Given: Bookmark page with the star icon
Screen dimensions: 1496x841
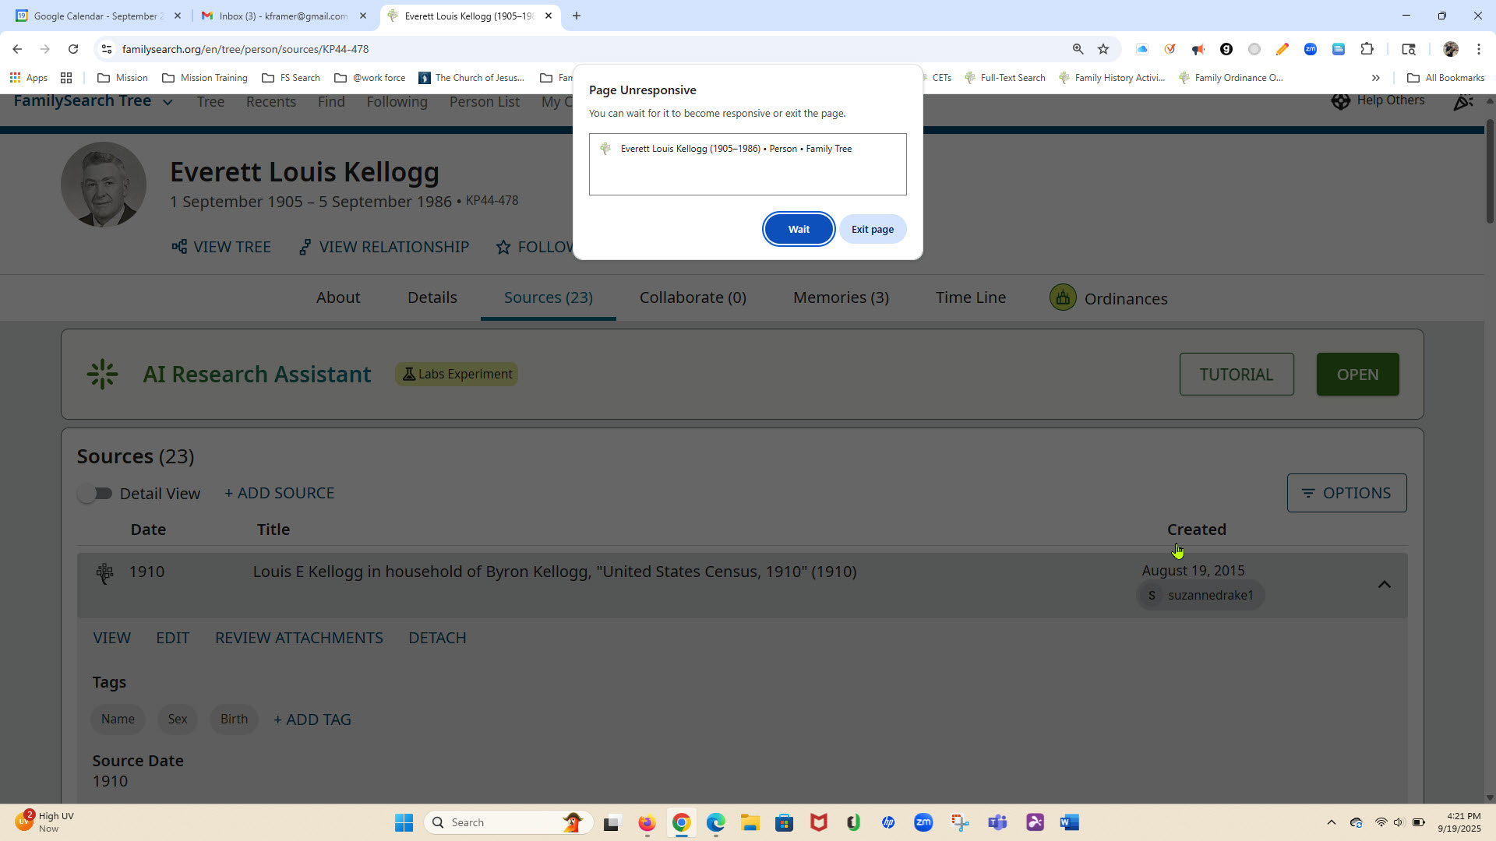Looking at the screenshot, I should (x=1103, y=49).
